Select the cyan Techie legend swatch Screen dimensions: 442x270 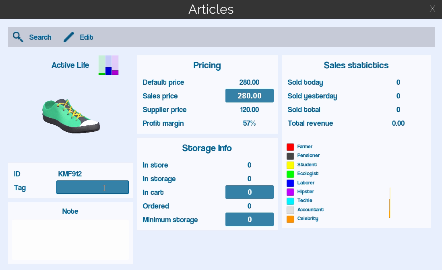click(x=290, y=201)
